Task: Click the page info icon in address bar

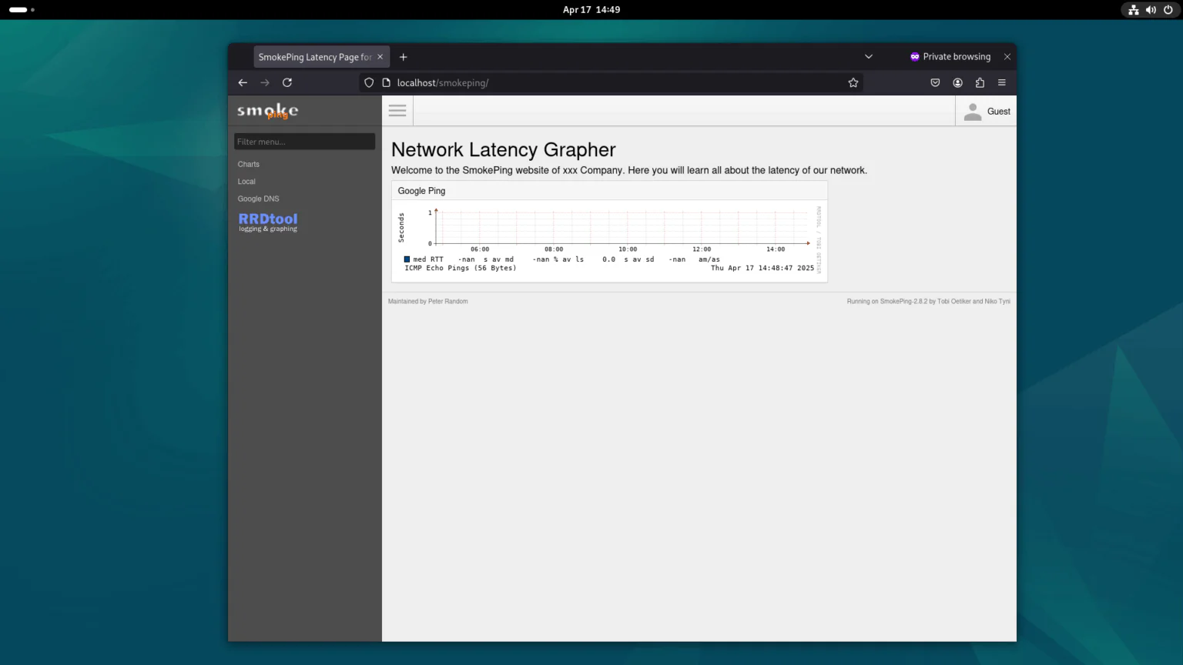Action: click(387, 82)
